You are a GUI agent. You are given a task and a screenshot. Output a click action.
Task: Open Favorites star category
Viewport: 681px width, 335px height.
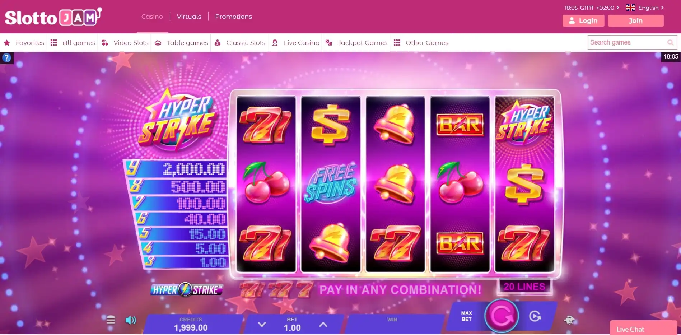tap(24, 43)
